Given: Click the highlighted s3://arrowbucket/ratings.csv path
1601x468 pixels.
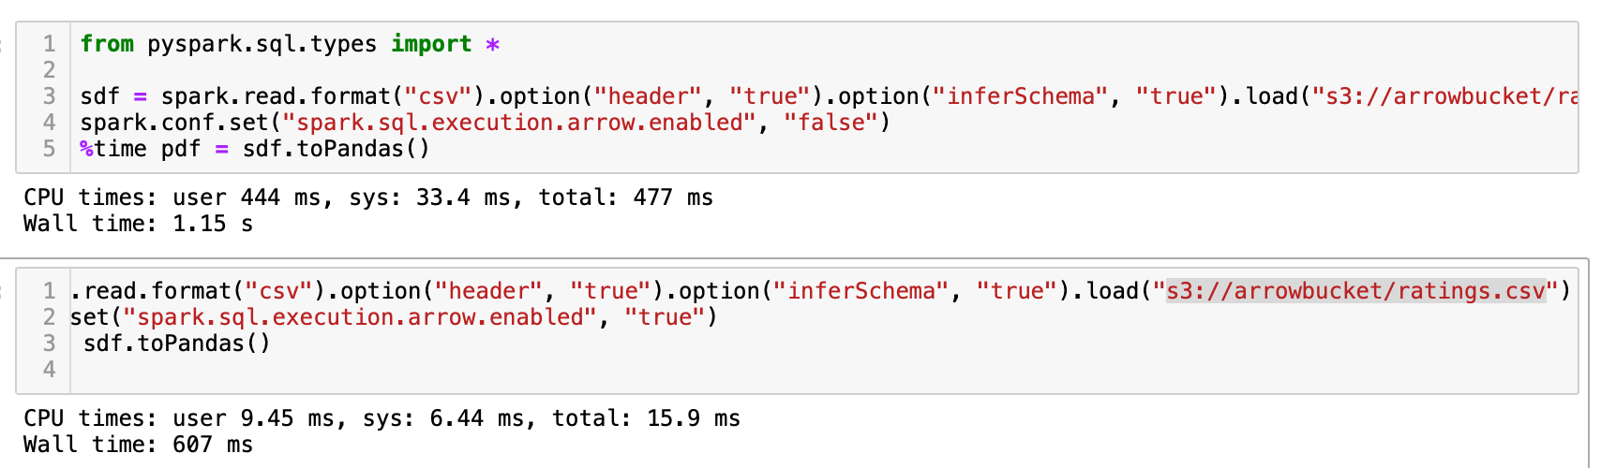Looking at the screenshot, I should pyautogui.click(x=1354, y=291).
